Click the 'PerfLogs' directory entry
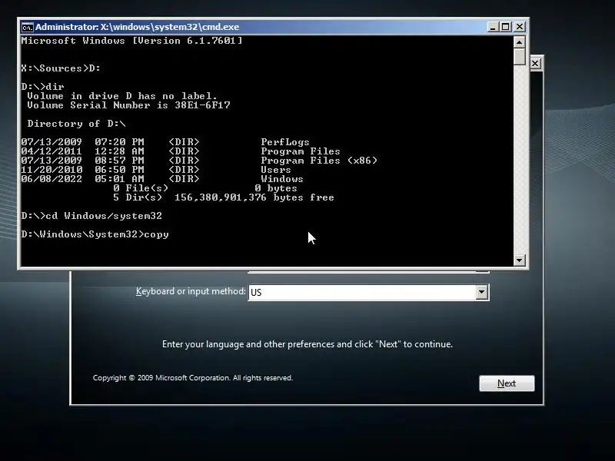Viewport: 615px width, 461px height. [285, 142]
